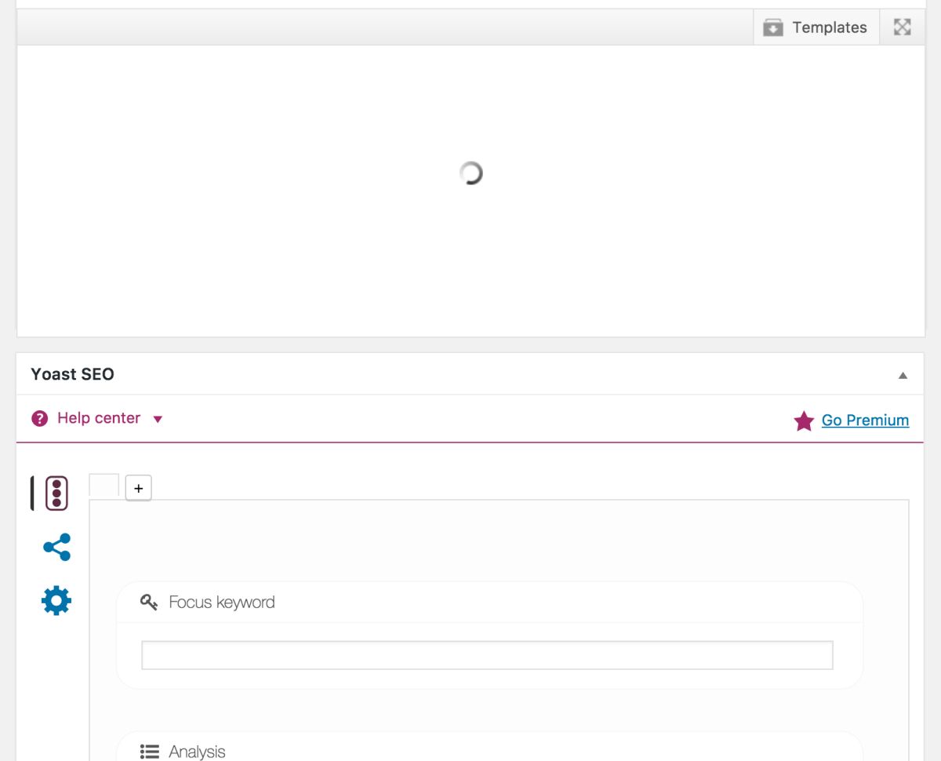Image resolution: width=941 pixels, height=761 pixels.
Task: Add keyword with the plus button
Action: (139, 488)
